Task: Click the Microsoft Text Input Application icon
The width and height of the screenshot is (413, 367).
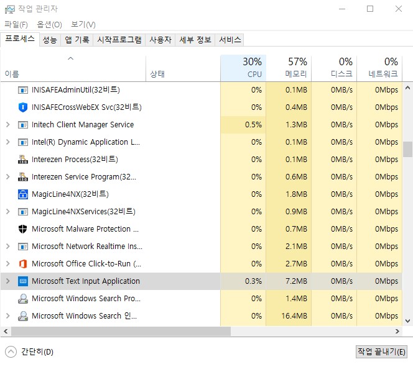Action: pos(23,281)
